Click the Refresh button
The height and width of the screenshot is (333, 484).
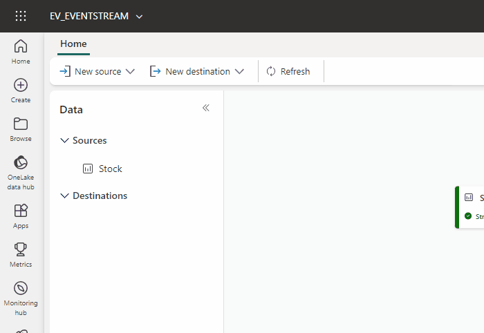click(288, 71)
